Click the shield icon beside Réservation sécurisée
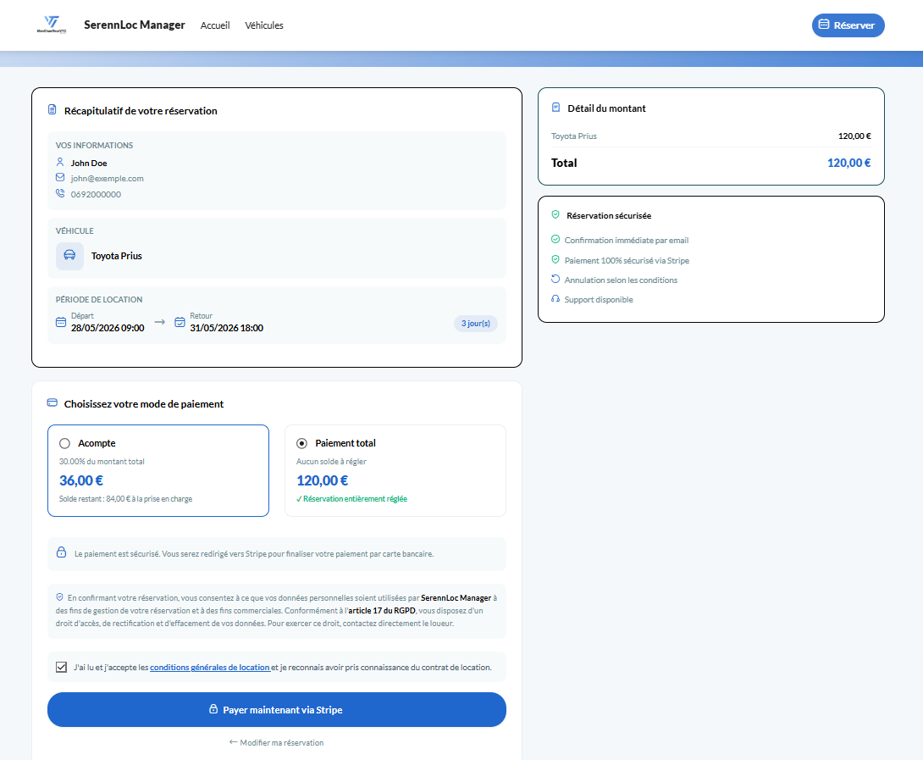 555,215
